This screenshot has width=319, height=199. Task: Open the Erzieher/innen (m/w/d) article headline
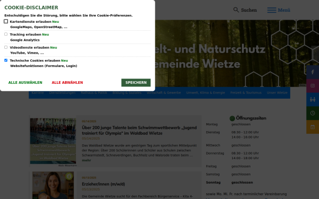[103, 184]
